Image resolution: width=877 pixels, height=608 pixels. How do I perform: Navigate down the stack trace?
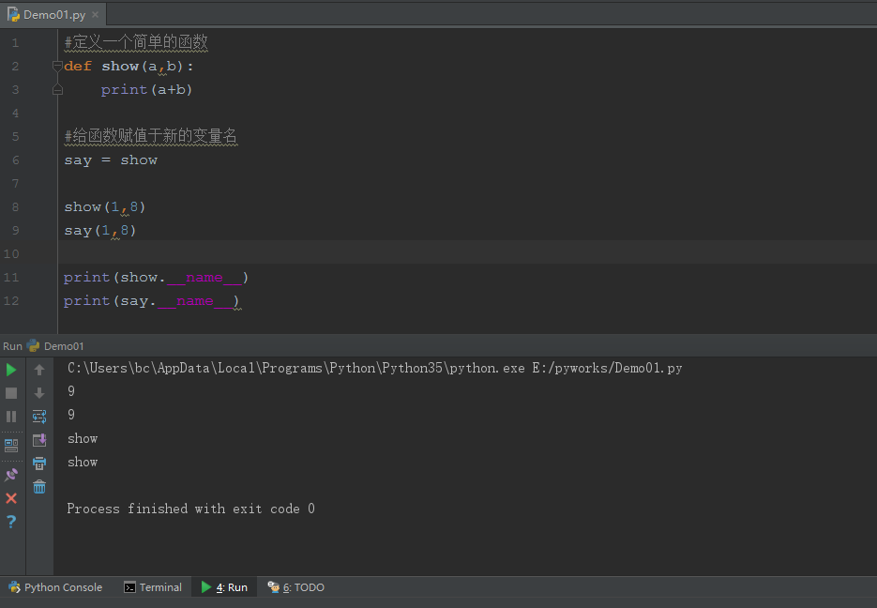click(38, 392)
